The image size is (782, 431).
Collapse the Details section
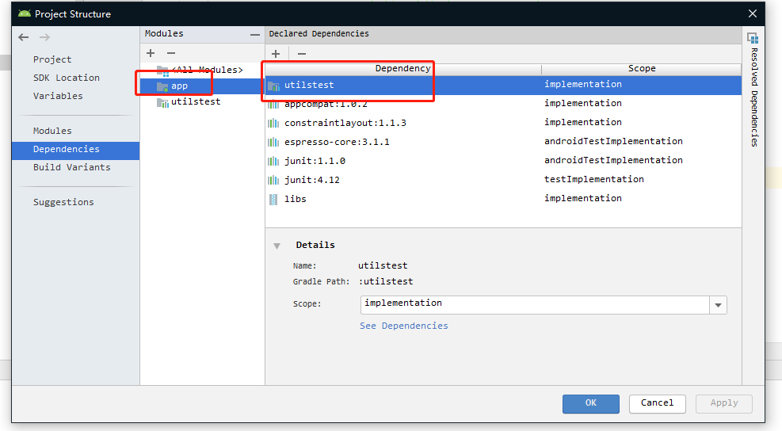pos(277,246)
